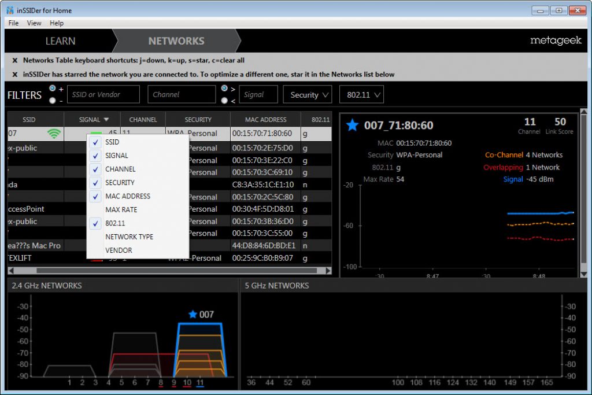Select the minus (exclude) SSID filter radio

pyautogui.click(x=53, y=101)
